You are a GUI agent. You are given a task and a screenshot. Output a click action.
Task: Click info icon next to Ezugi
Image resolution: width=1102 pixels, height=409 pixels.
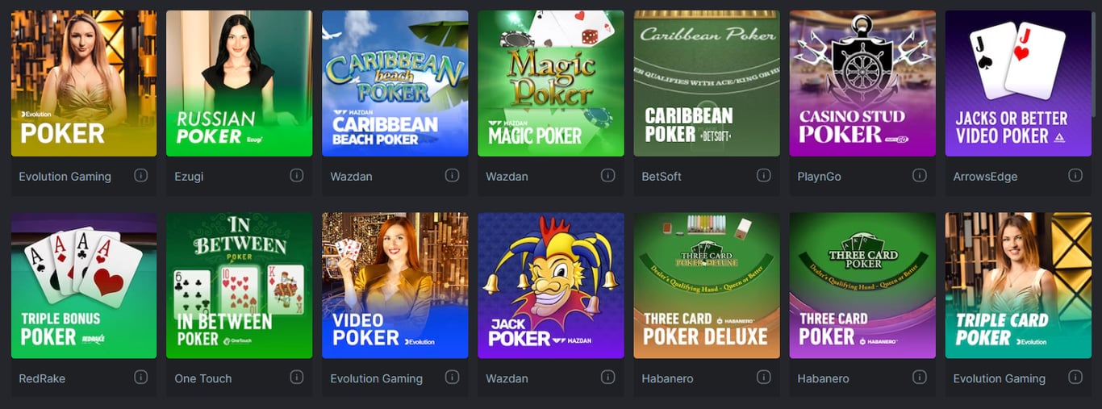point(297,175)
